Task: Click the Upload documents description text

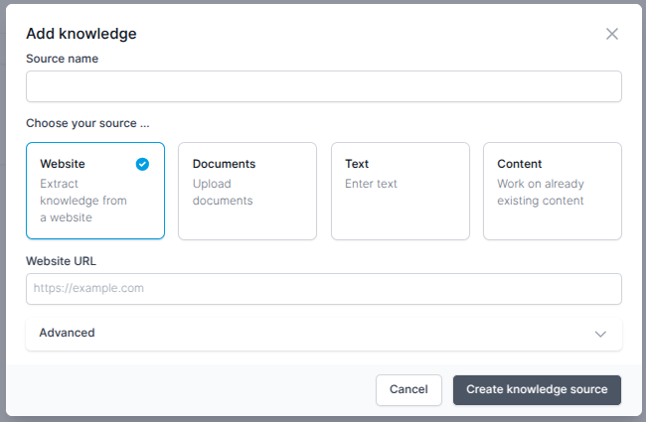Action: (223, 193)
